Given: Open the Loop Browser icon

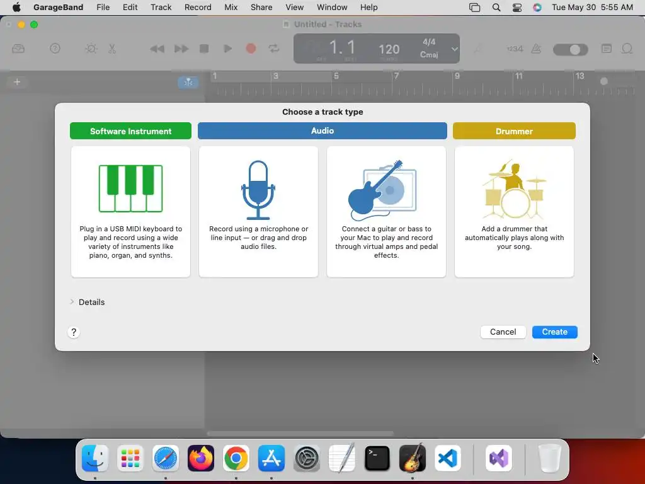Looking at the screenshot, I should point(627,49).
